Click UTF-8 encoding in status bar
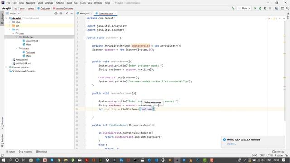This screenshot has width=290, height=163. 270,155
